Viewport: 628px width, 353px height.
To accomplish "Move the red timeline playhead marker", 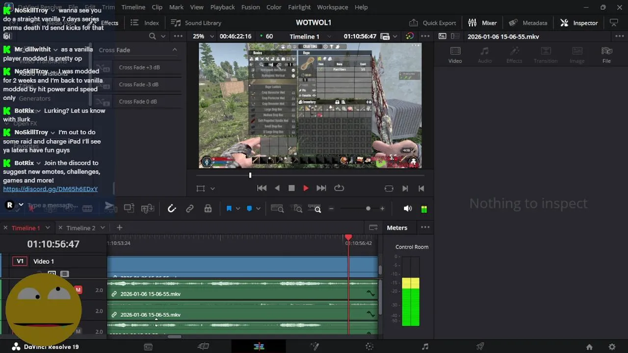I will tap(348, 237).
